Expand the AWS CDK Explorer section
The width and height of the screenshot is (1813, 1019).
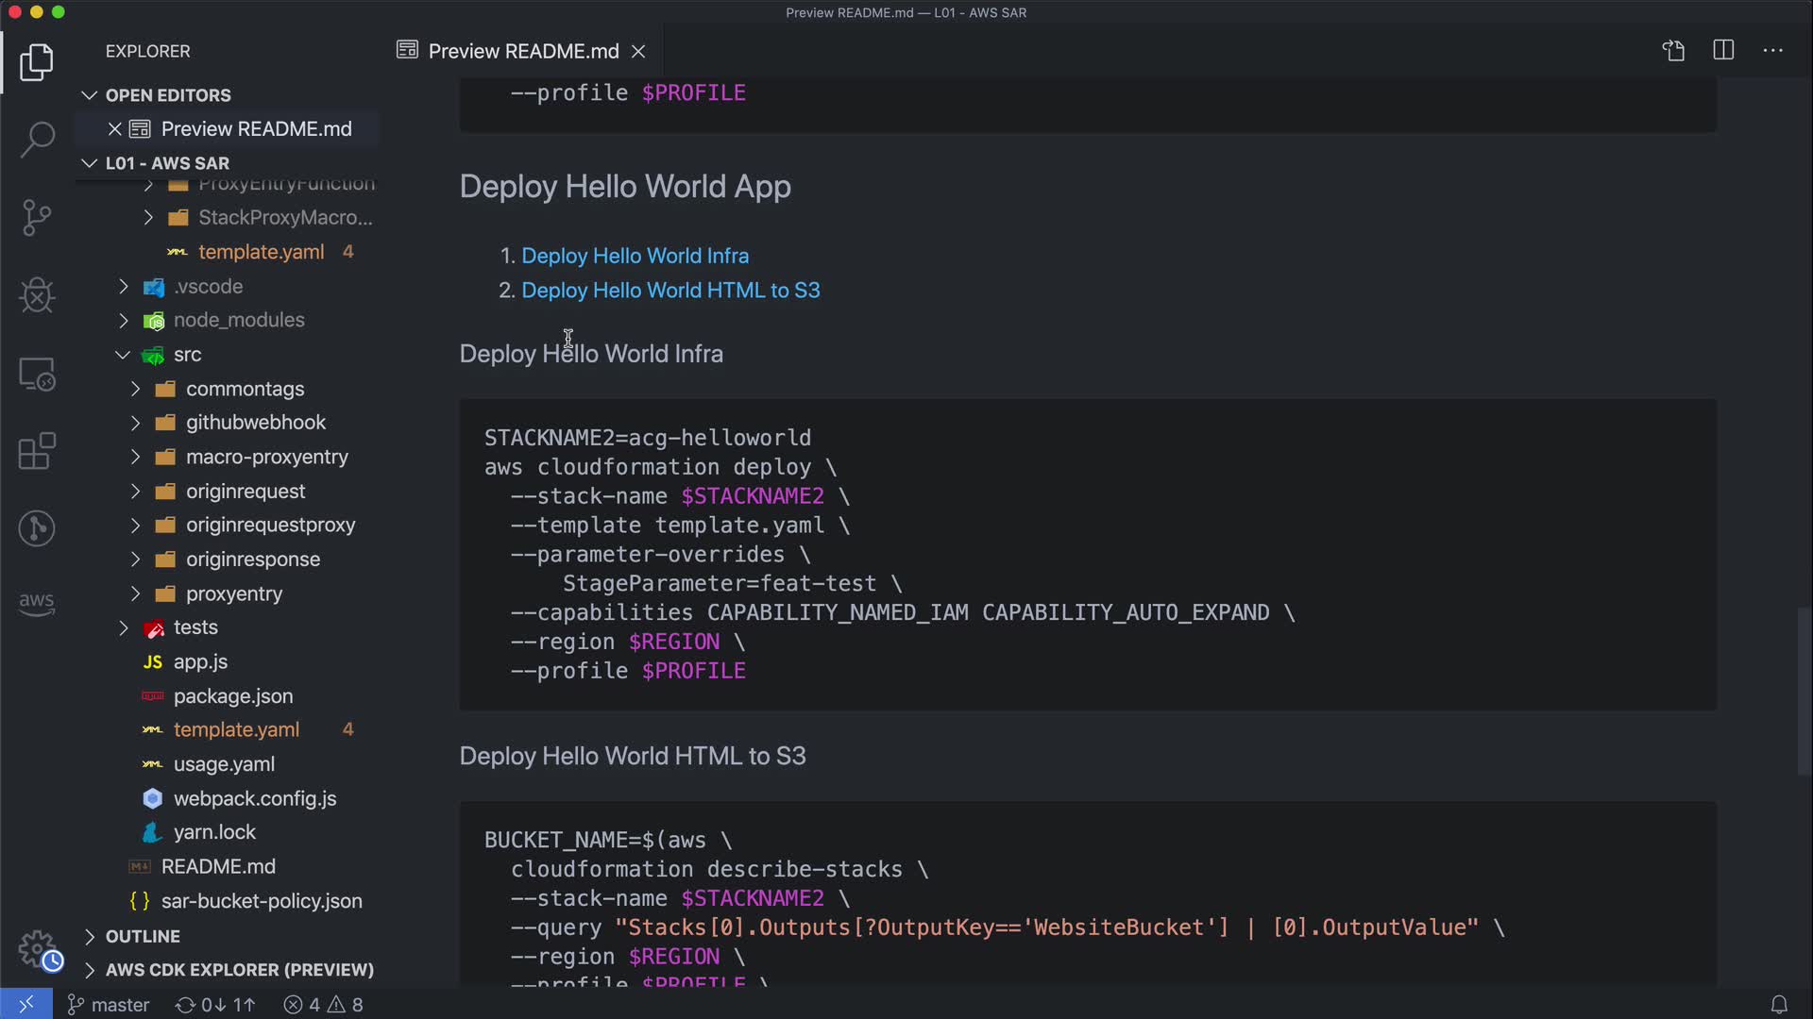click(238, 970)
